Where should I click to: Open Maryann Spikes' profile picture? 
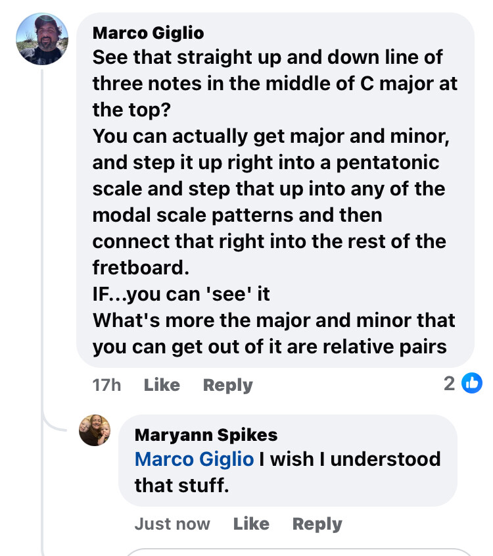95,430
